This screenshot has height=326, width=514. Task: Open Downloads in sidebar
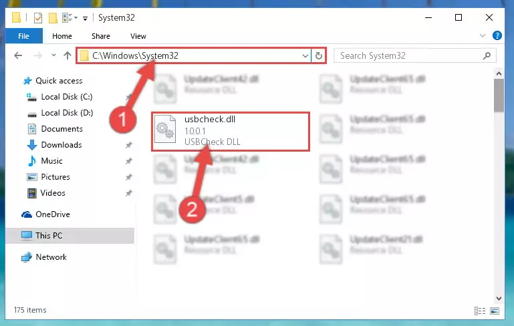point(61,145)
